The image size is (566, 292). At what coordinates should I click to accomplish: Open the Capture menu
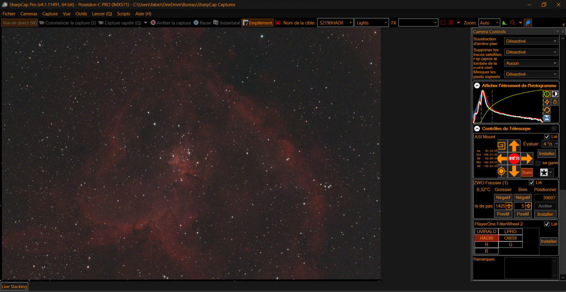coord(50,14)
